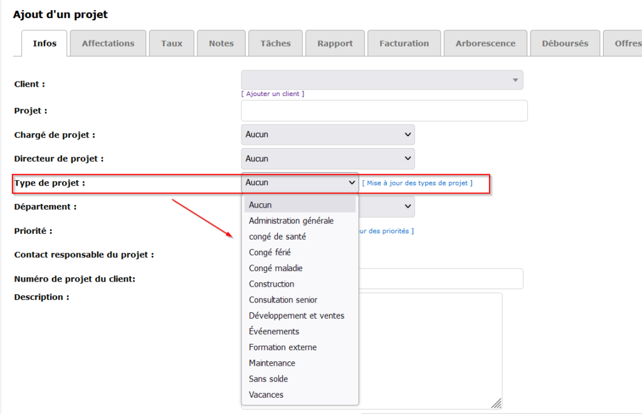Select 'Administration générale' from the list
This screenshot has height=414, width=642.
[x=291, y=221]
